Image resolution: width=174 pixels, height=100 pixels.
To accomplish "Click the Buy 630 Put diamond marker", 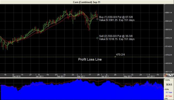I will [x=97, y=19].
